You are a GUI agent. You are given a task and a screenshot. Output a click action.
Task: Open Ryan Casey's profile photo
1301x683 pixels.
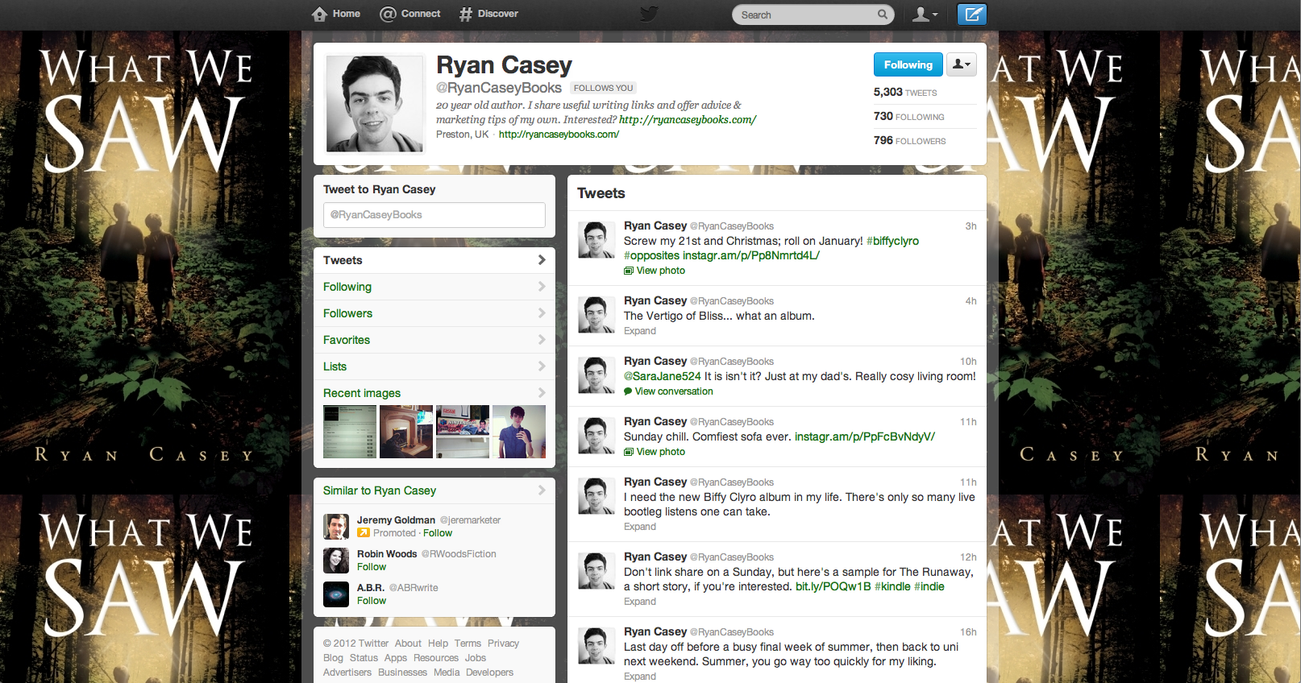coord(375,104)
